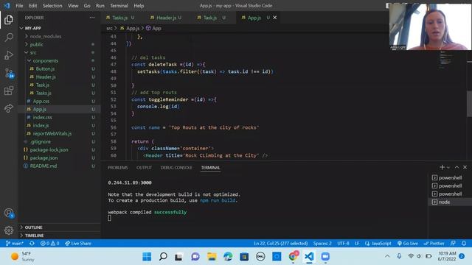
Task: Open the Explorer view in activity bar
Action: point(9,20)
